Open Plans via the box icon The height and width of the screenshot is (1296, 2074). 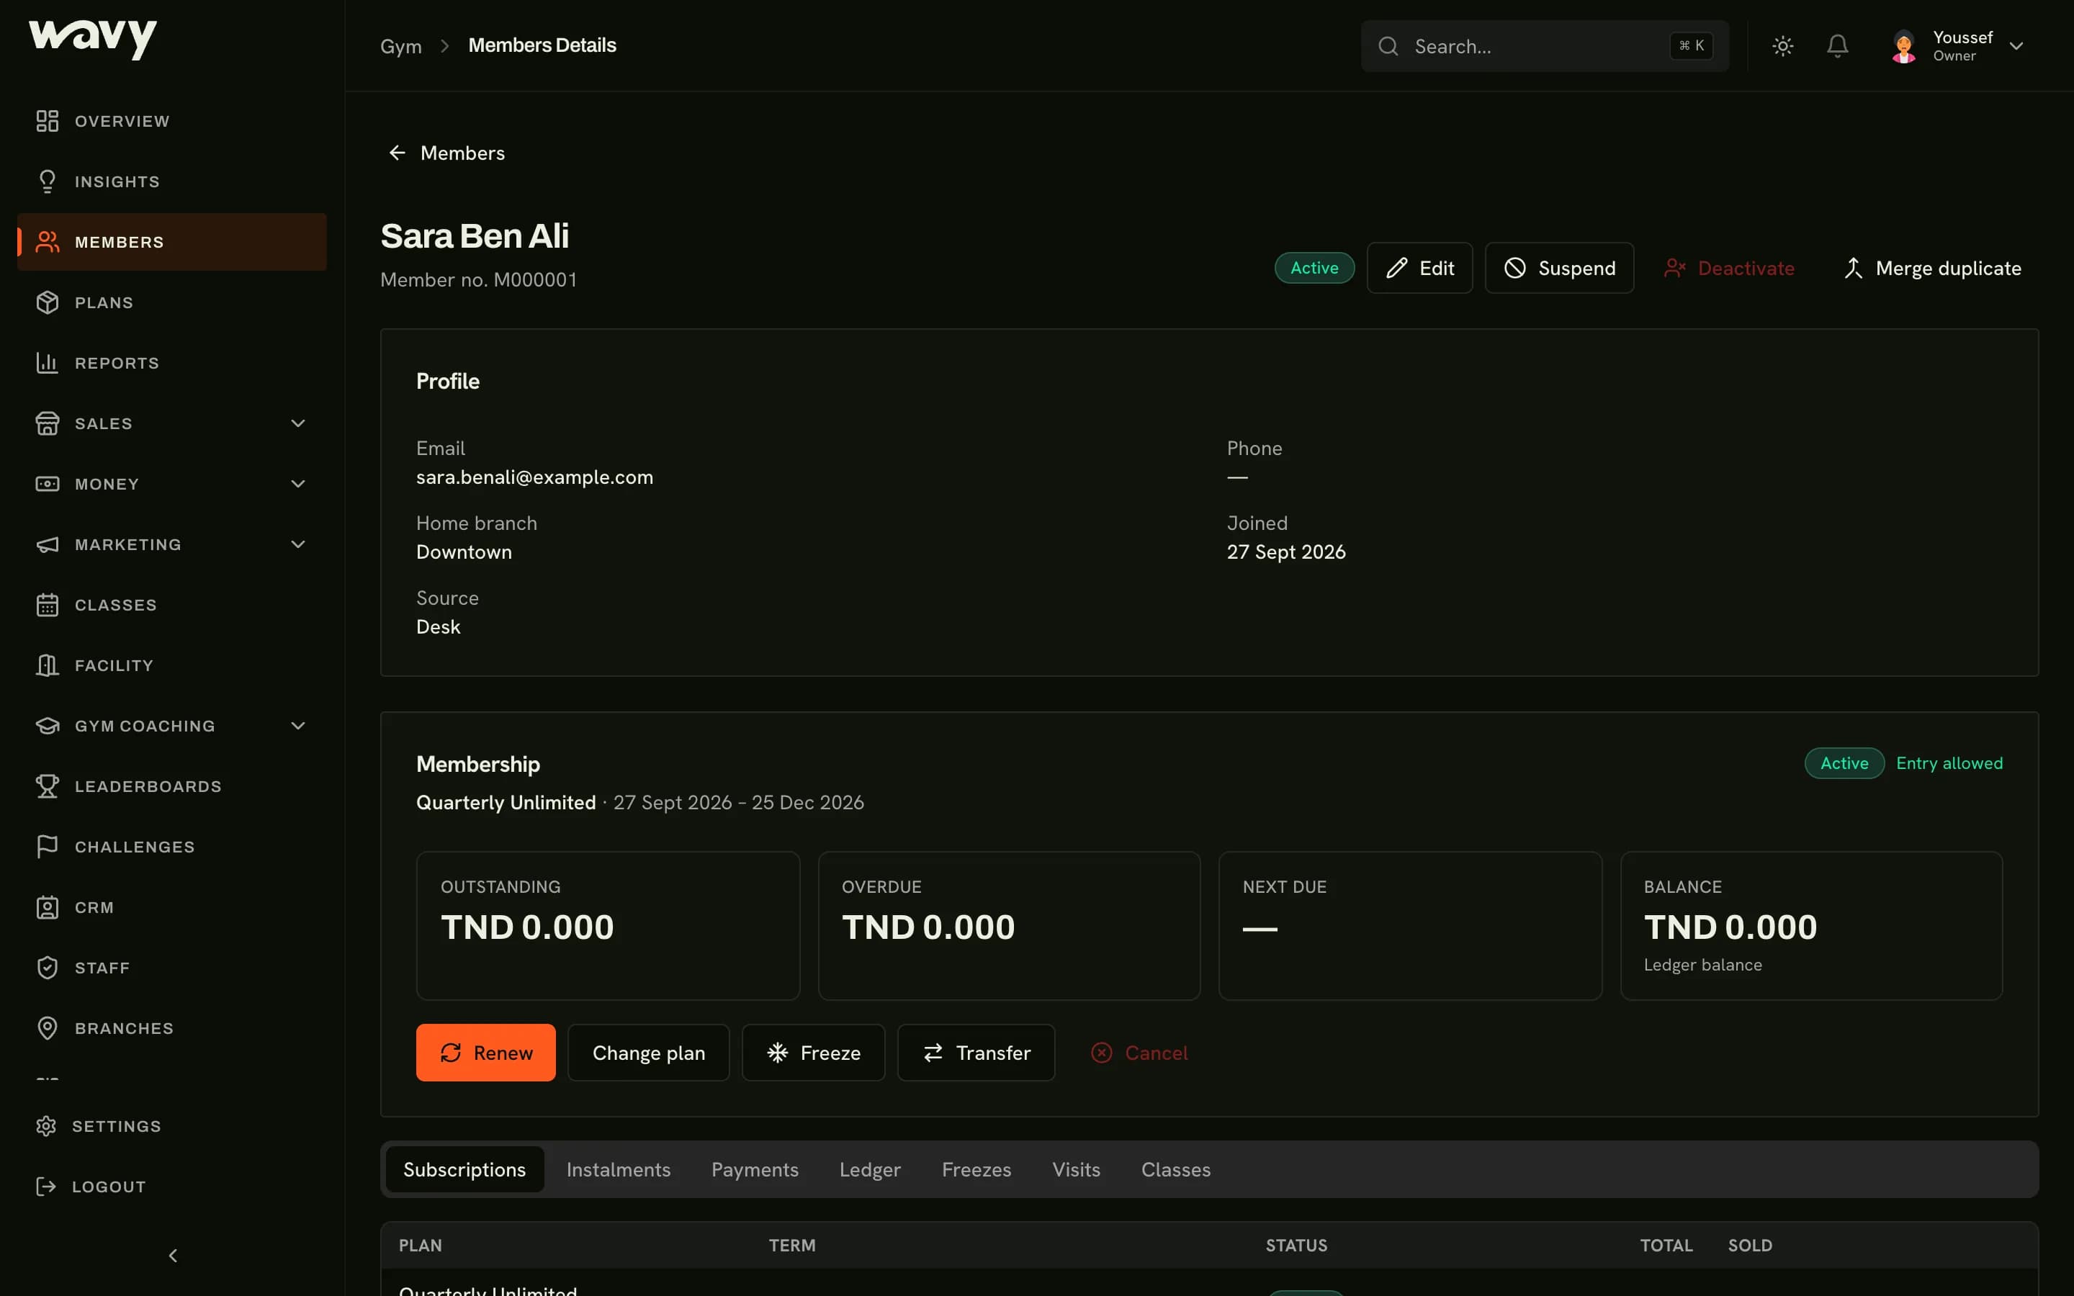pyautogui.click(x=47, y=302)
